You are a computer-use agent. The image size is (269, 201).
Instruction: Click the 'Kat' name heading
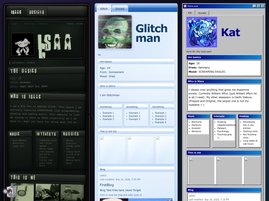pyautogui.click(x=231, y=32)
